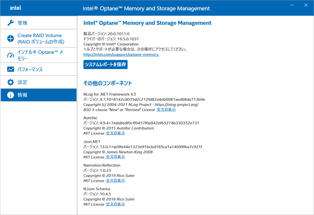314x215 pixels.
Task: Click the NJson Schema component name
Action: [97, 189]
